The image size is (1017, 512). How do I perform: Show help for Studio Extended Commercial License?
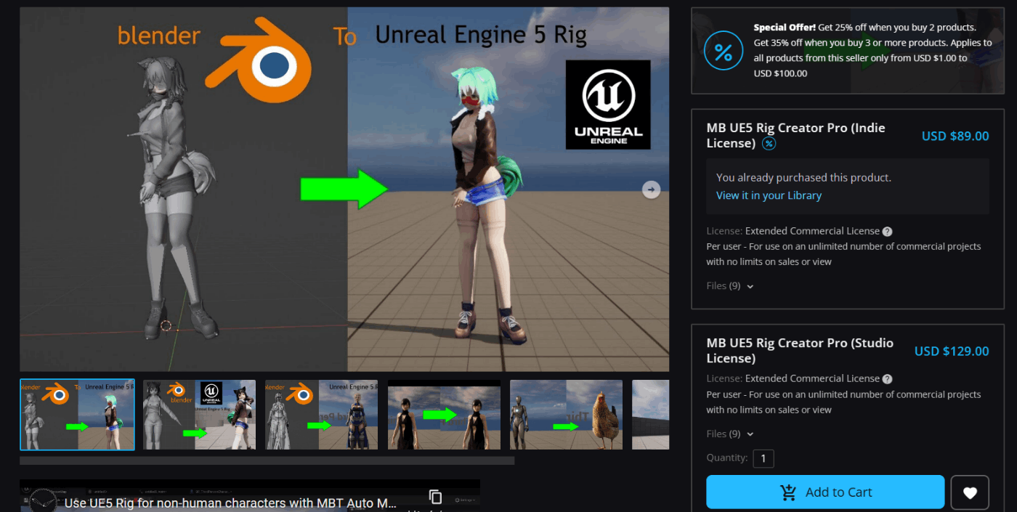887,378
